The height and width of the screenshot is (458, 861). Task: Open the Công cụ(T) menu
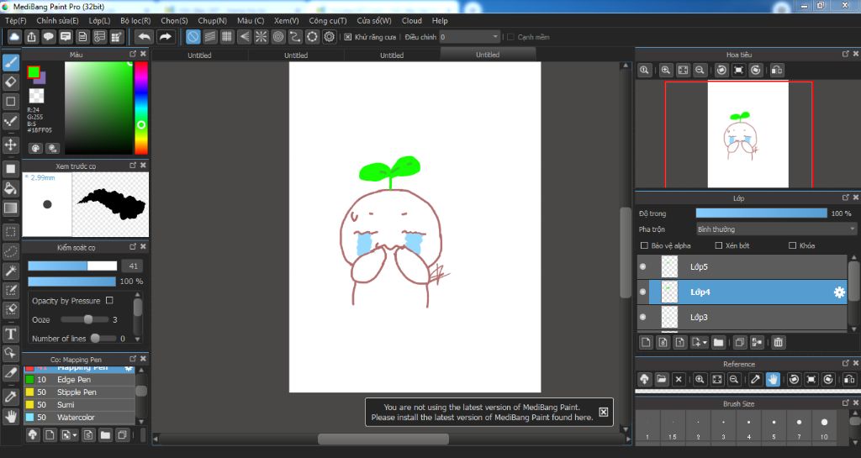coord(327,21)
